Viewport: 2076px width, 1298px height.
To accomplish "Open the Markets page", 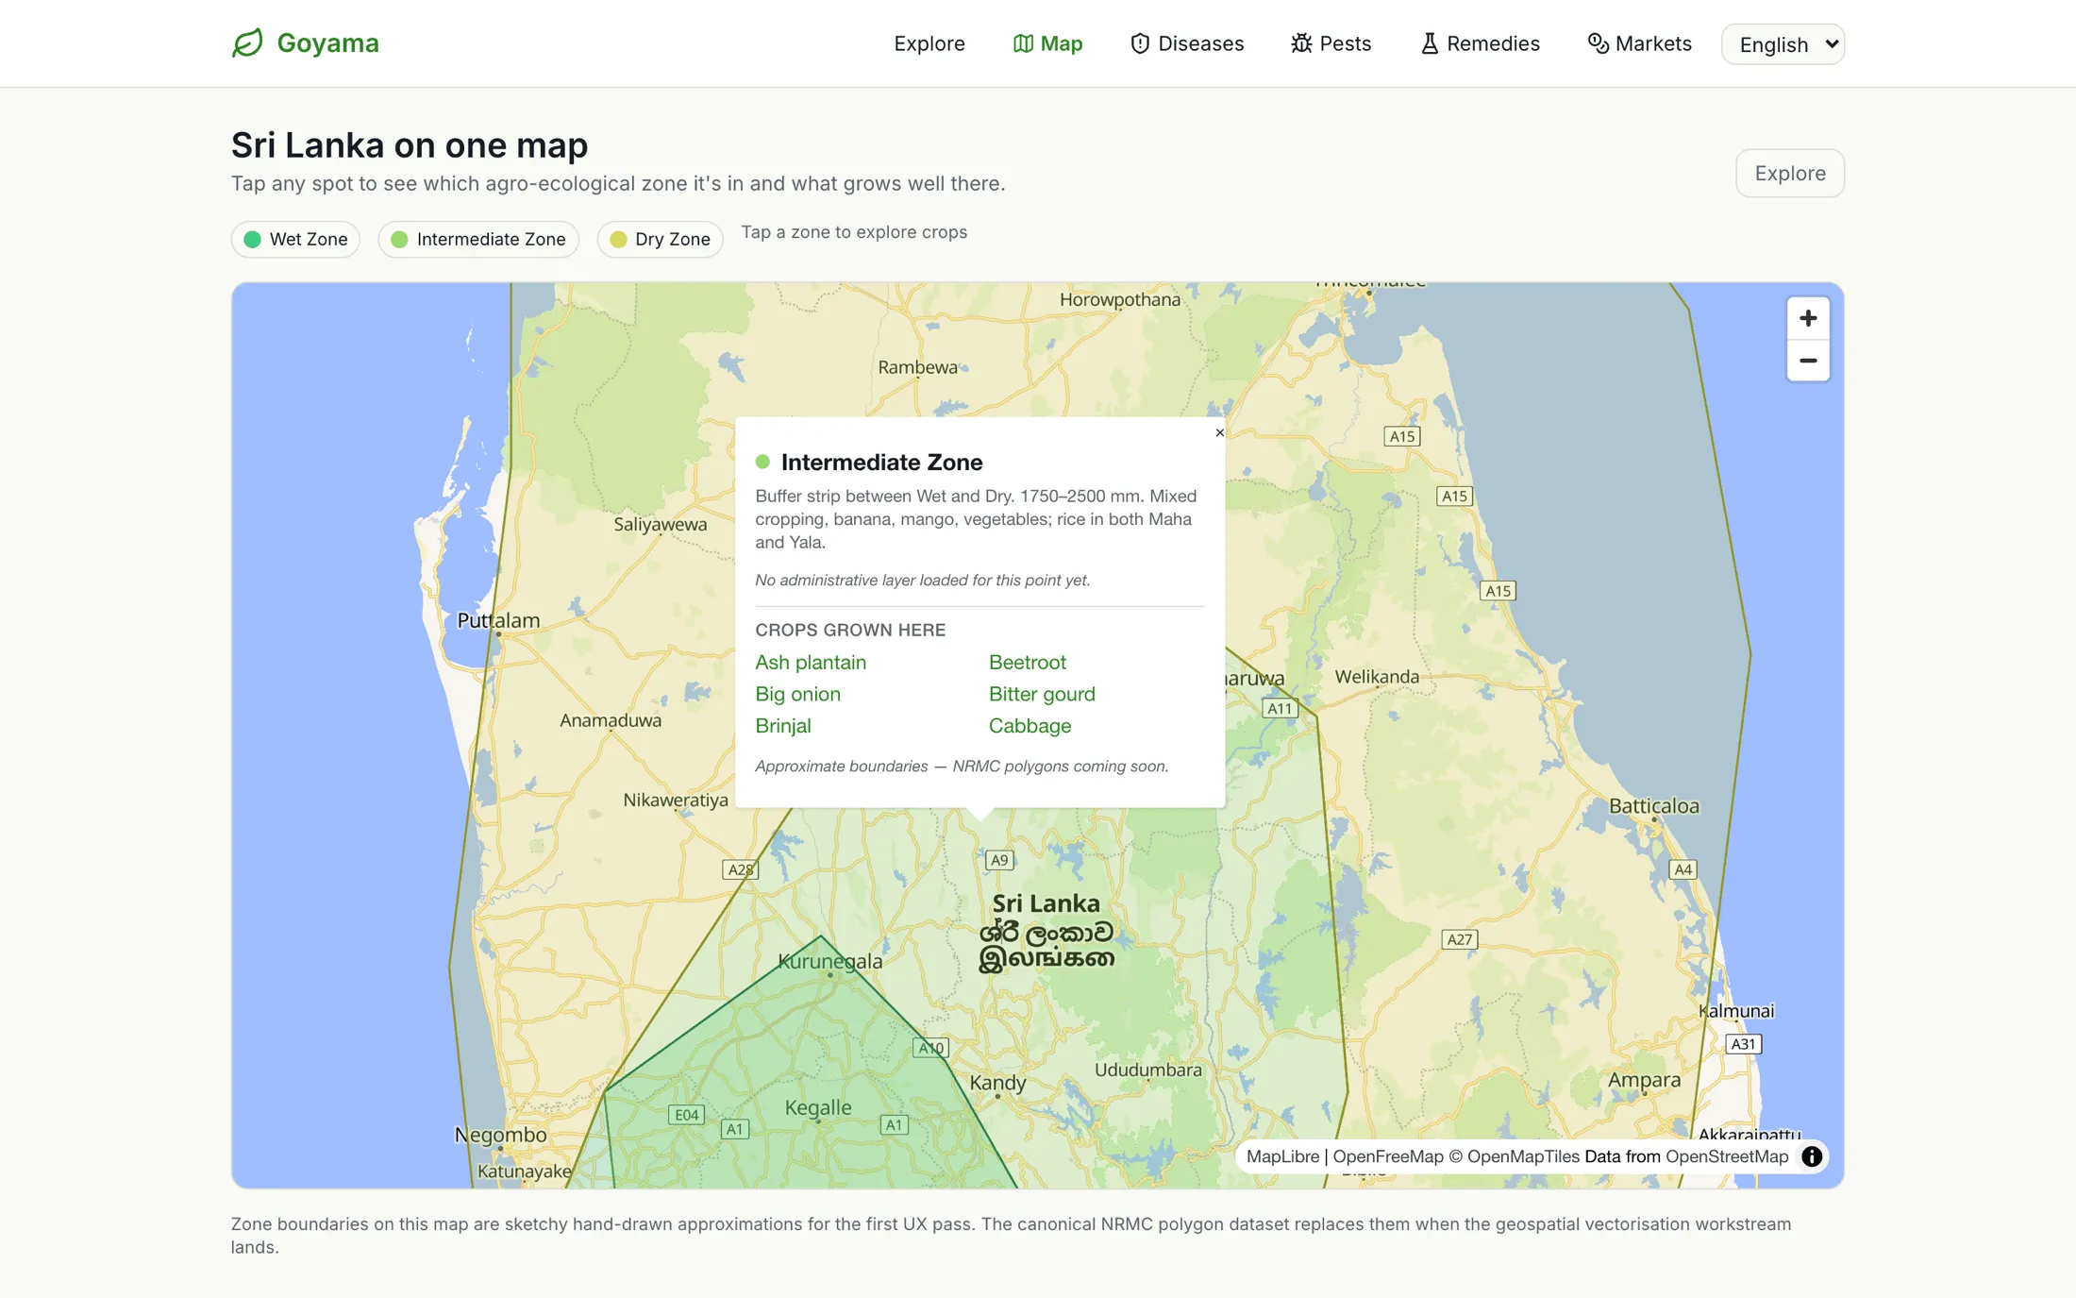I will (1639, 43).
